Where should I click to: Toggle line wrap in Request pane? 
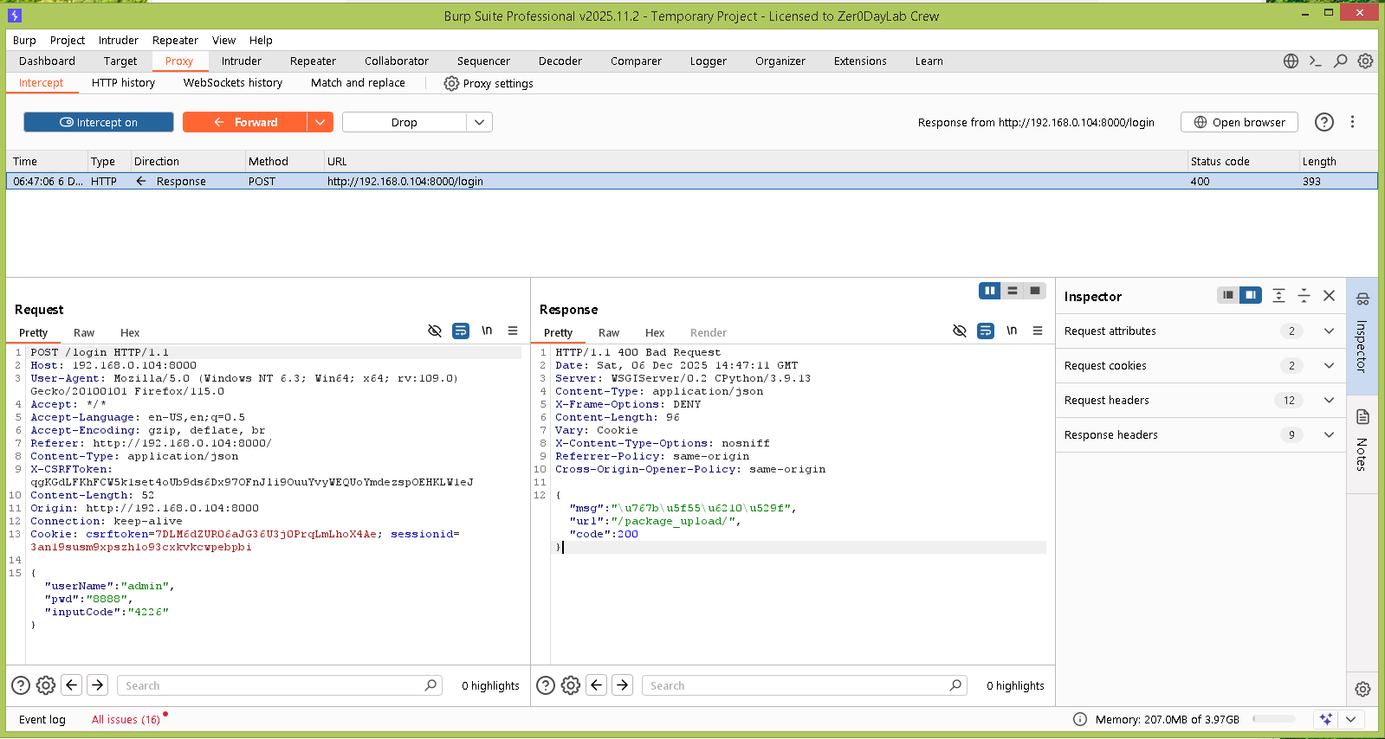[x=461, y=331]
